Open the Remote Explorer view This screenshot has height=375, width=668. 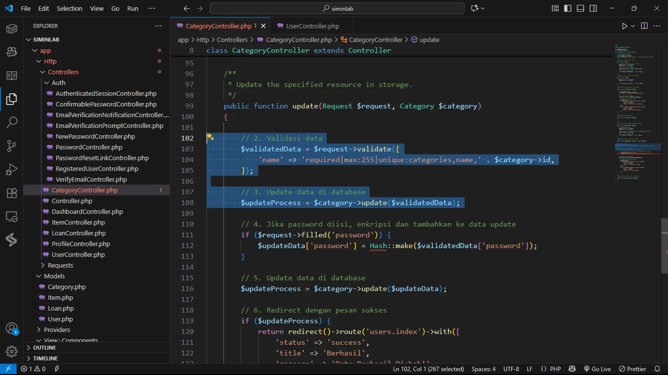point(12,217)
